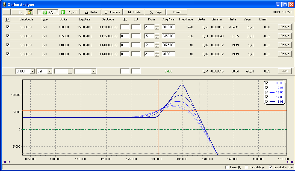295x171 pixels.
Task: Enable the IncludeQty checkbox
Action: [246, 167]
